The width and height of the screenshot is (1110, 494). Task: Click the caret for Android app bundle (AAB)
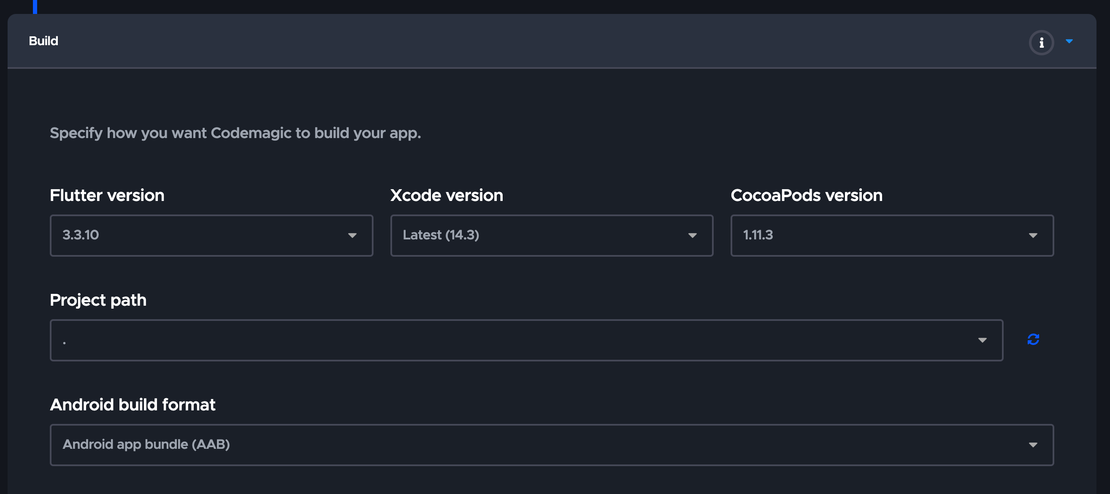click(1033, 445)
